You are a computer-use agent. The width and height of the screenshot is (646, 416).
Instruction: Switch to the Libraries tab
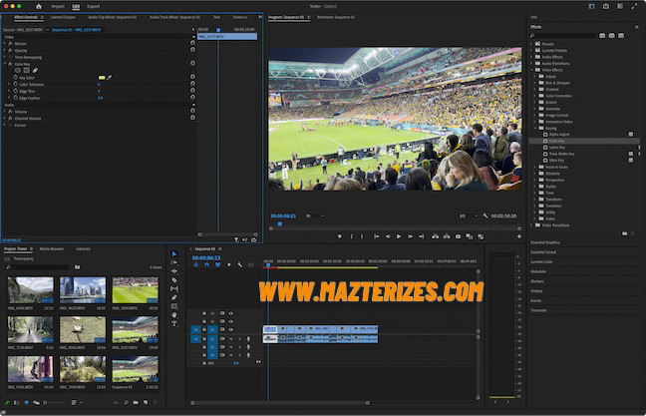(83, 248)
